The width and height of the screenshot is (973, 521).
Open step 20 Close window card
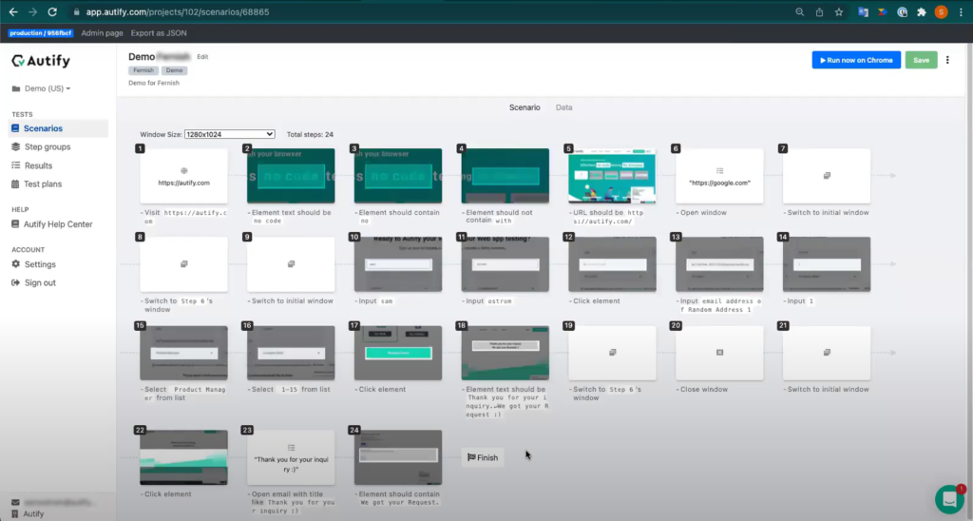(720, 353)
